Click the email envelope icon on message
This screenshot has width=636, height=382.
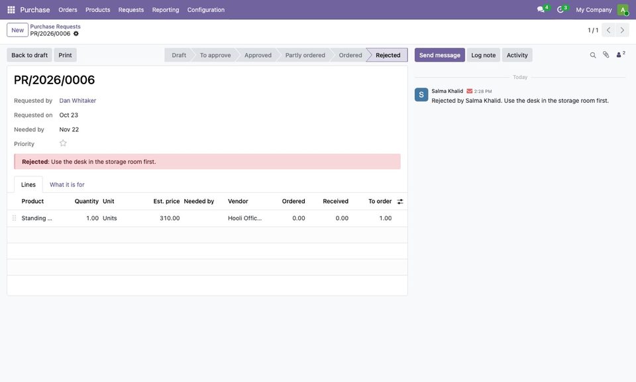469,92
